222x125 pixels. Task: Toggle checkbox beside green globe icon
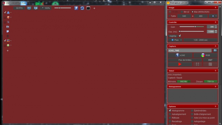(5, 45)
